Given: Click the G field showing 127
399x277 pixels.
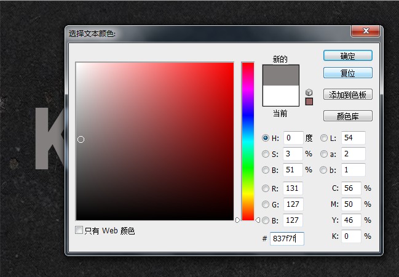Looking at the screenshot, I should coord(293,204).
